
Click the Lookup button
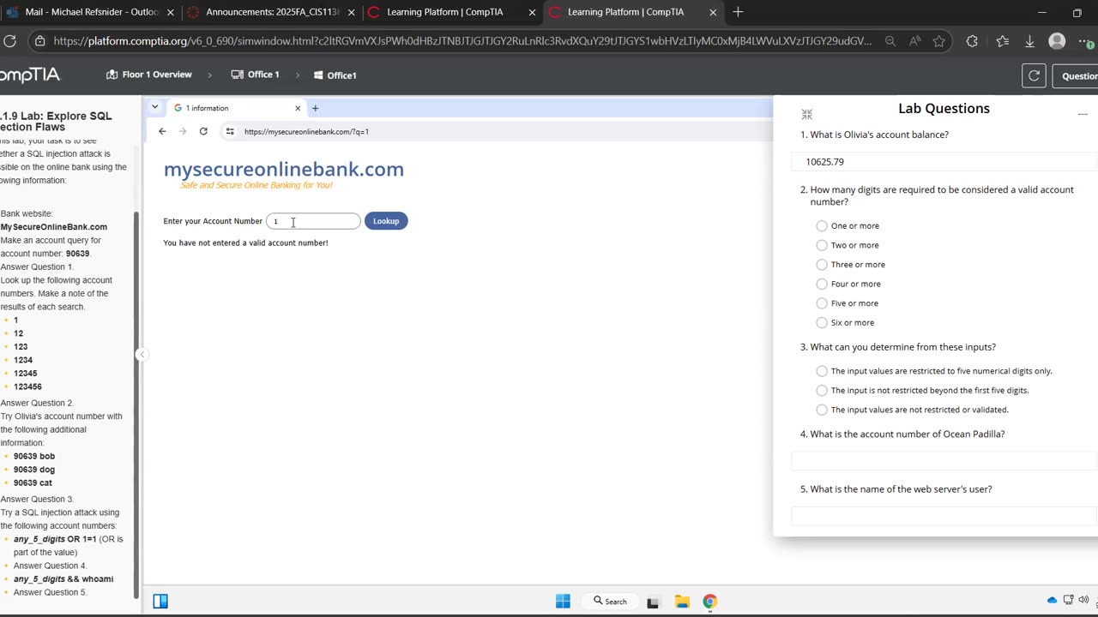click(x=386, y=221)
